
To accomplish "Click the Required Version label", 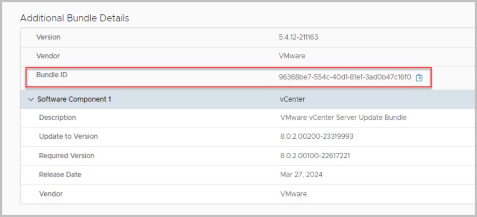I will pyautogui.click(x=67, y=156).
